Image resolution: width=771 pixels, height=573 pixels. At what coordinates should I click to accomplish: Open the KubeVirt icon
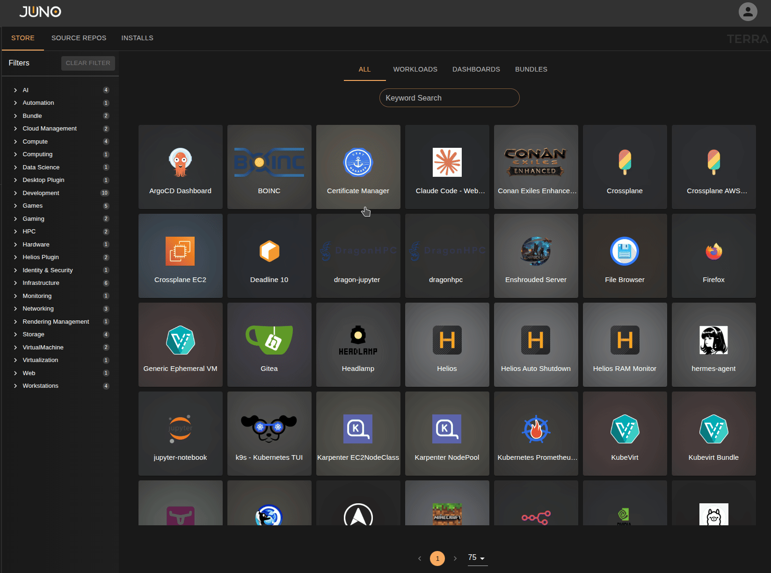625,429
